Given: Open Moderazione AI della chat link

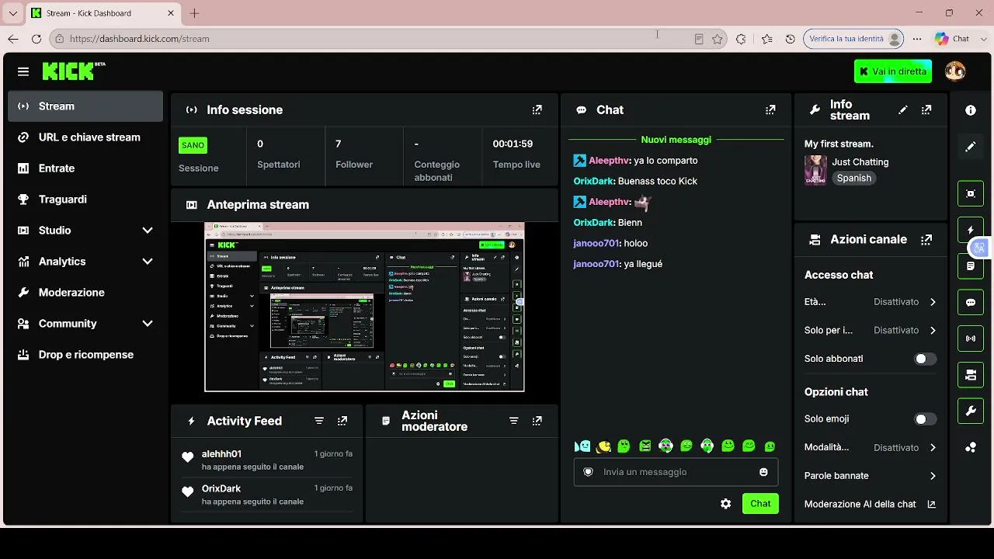Looking at the screenshot, I should [870, 505].
